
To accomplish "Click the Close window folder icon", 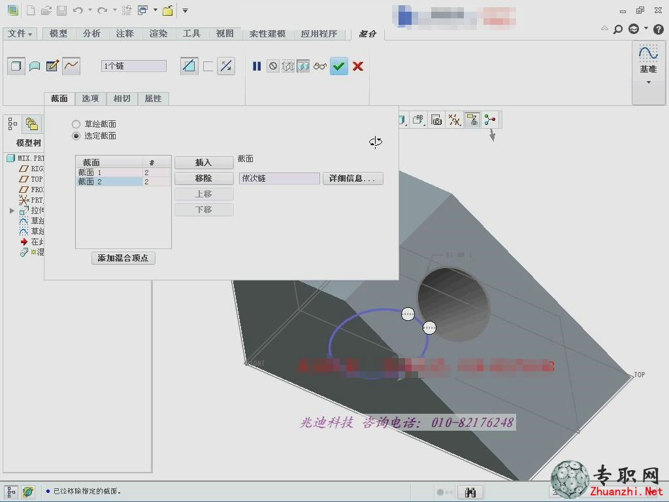I will 168,10.
